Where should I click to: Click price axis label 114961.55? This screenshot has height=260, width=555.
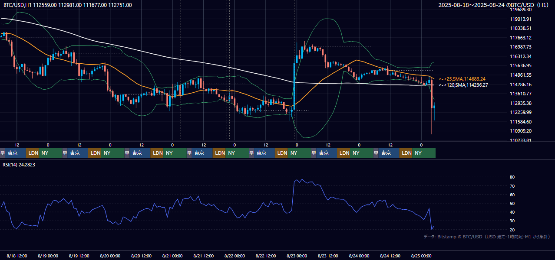(x=521, y=75)
